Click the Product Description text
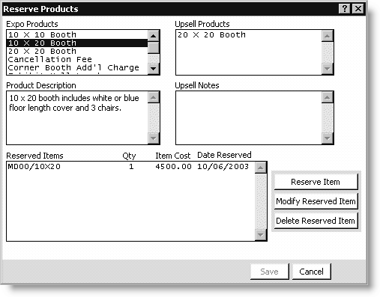 74,102
